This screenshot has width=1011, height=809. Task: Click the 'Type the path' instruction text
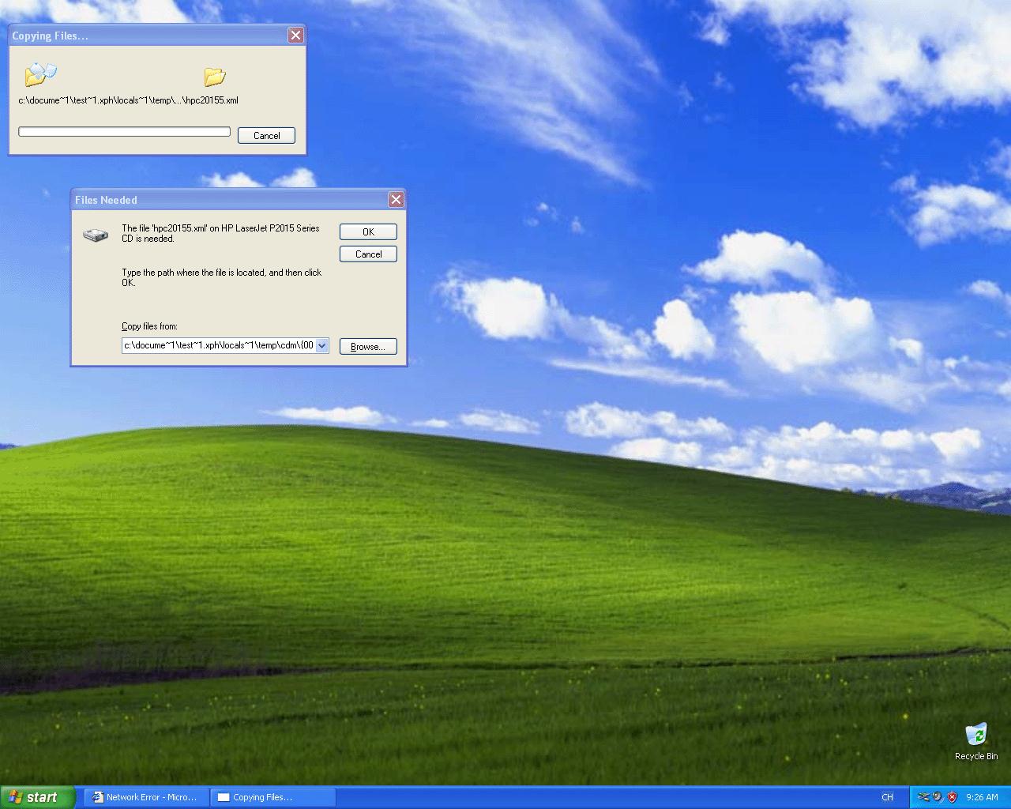[221, 277]
